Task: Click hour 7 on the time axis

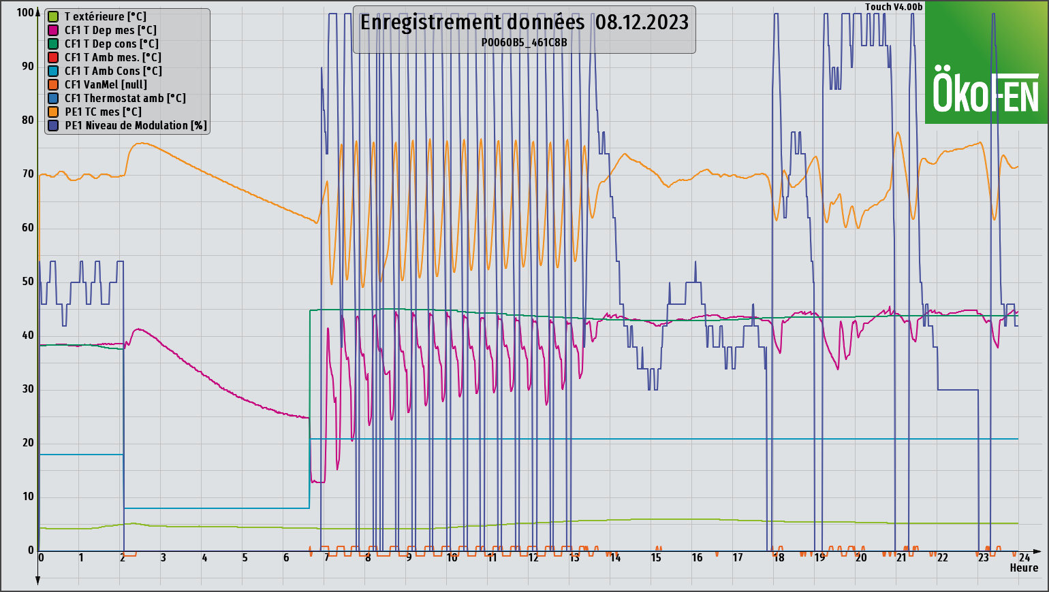Action: [327, 557]
